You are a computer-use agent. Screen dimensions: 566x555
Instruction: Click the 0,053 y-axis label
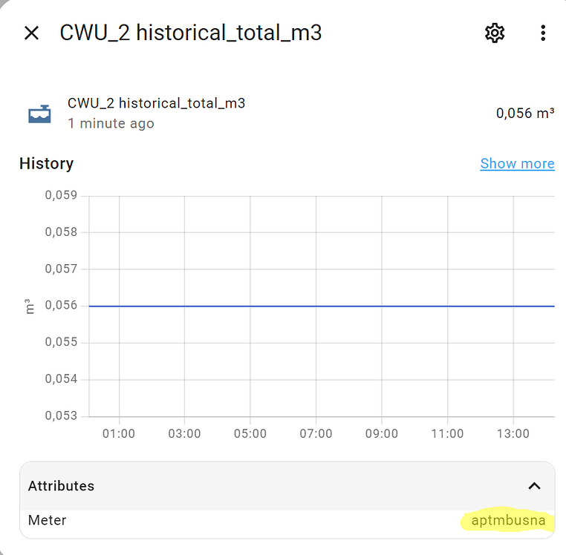pyautogui.click(x=61, y=416)
